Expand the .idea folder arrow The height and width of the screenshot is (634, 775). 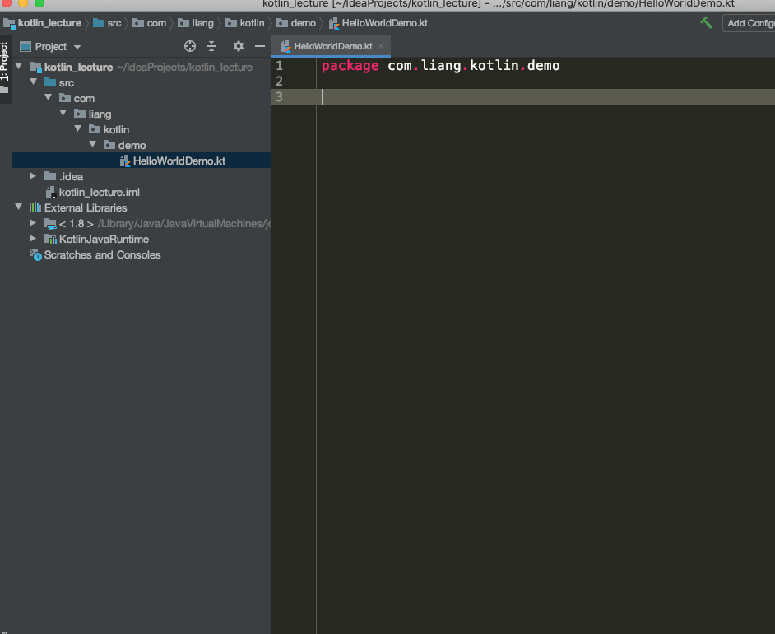tap(33, 175)
